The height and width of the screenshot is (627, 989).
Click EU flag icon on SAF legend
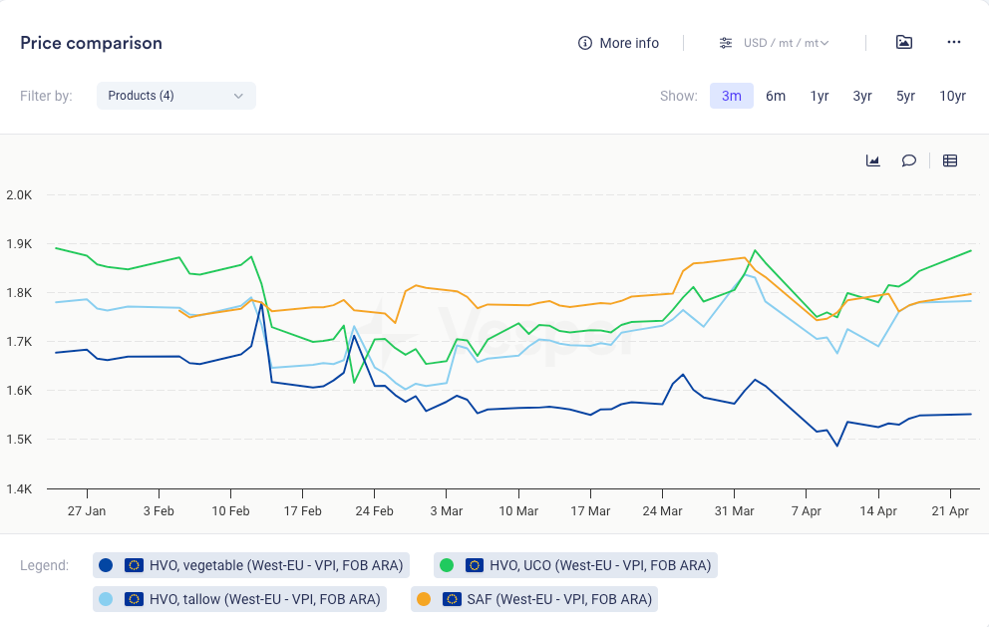(453, 599)
